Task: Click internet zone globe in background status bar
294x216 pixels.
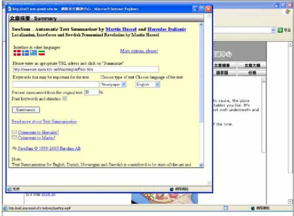Action: pyautogui.click(x=253, y=208)
